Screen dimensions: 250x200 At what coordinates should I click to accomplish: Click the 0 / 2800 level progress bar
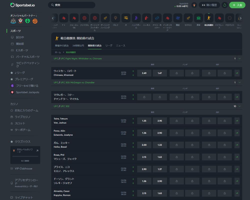pos(25,156)
